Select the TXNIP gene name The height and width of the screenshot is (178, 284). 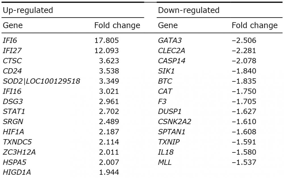click(169, 142)
